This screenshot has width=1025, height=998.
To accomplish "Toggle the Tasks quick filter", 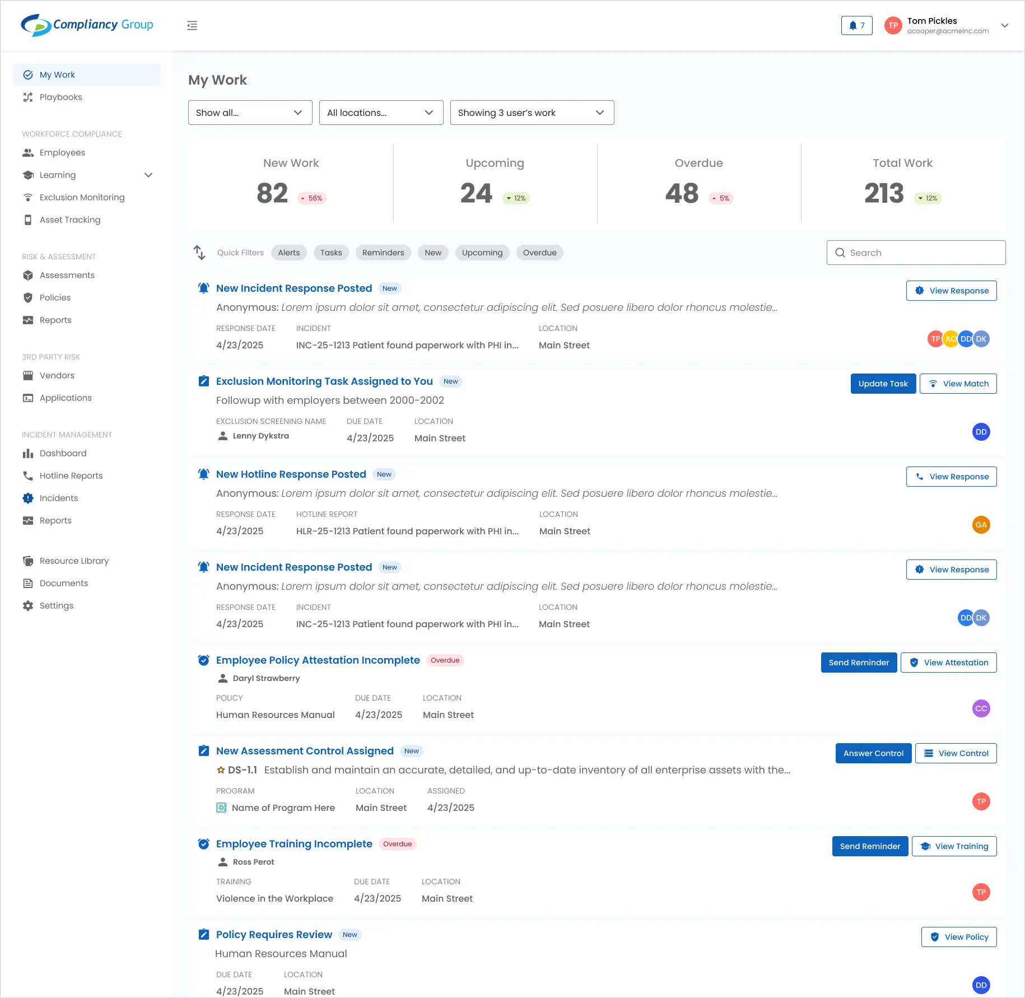I will tap(331, 253).
